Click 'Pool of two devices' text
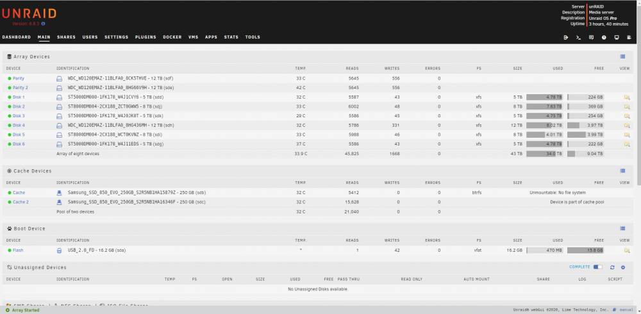Screen dimensions: 641x314 pos(75,211)
